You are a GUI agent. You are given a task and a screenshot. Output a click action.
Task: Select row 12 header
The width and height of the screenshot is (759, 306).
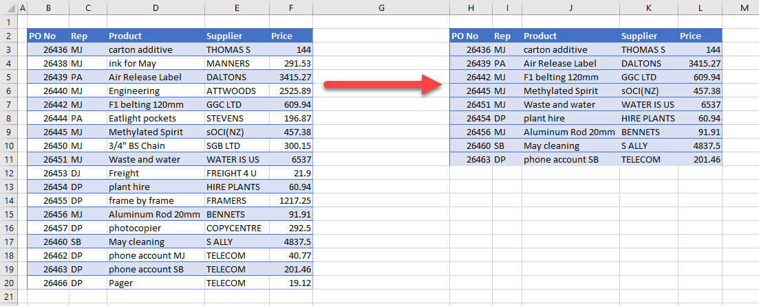tap(8, 173)
